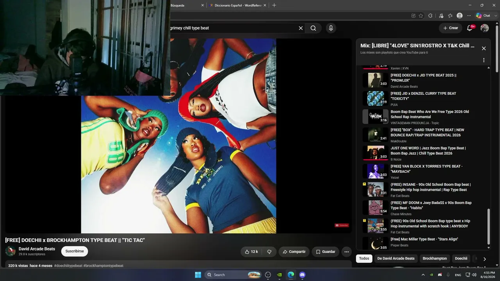
Task: Open the app install icon in address bar
Action: (x=413, y=16)
